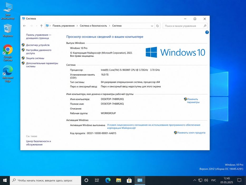Open notification center icon
Screen dimensions: 246x185
click(239, 180)
